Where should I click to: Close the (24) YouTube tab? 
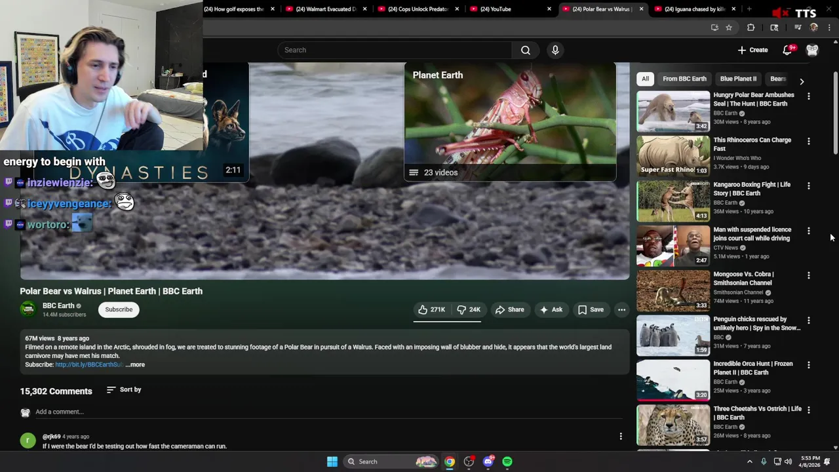[x=550, y=9]
